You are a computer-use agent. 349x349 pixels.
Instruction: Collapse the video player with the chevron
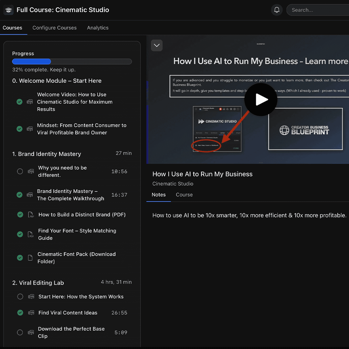click(157, 45)
